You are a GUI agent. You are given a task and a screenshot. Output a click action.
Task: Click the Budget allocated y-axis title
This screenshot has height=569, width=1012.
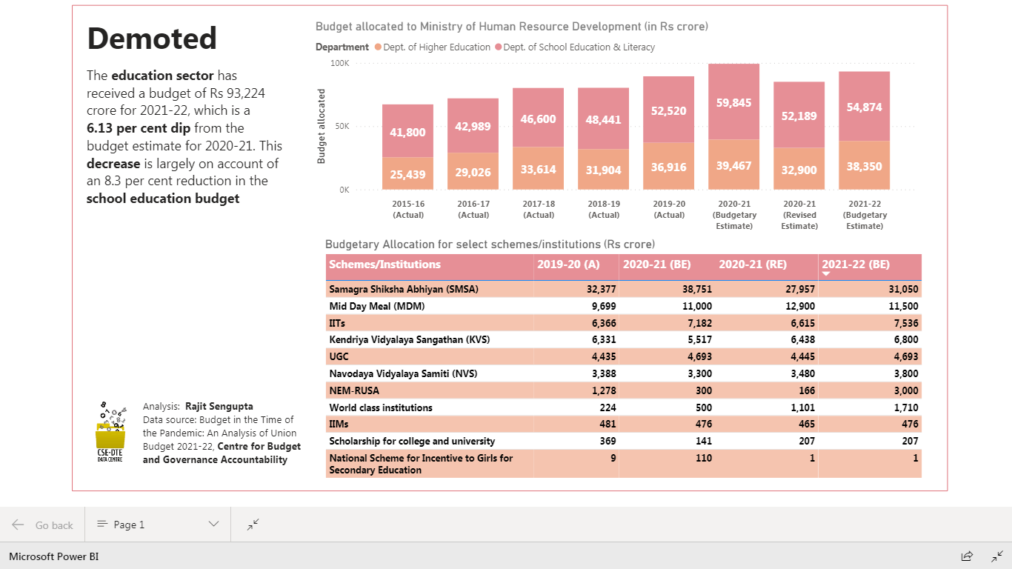[x=322, y=126]
